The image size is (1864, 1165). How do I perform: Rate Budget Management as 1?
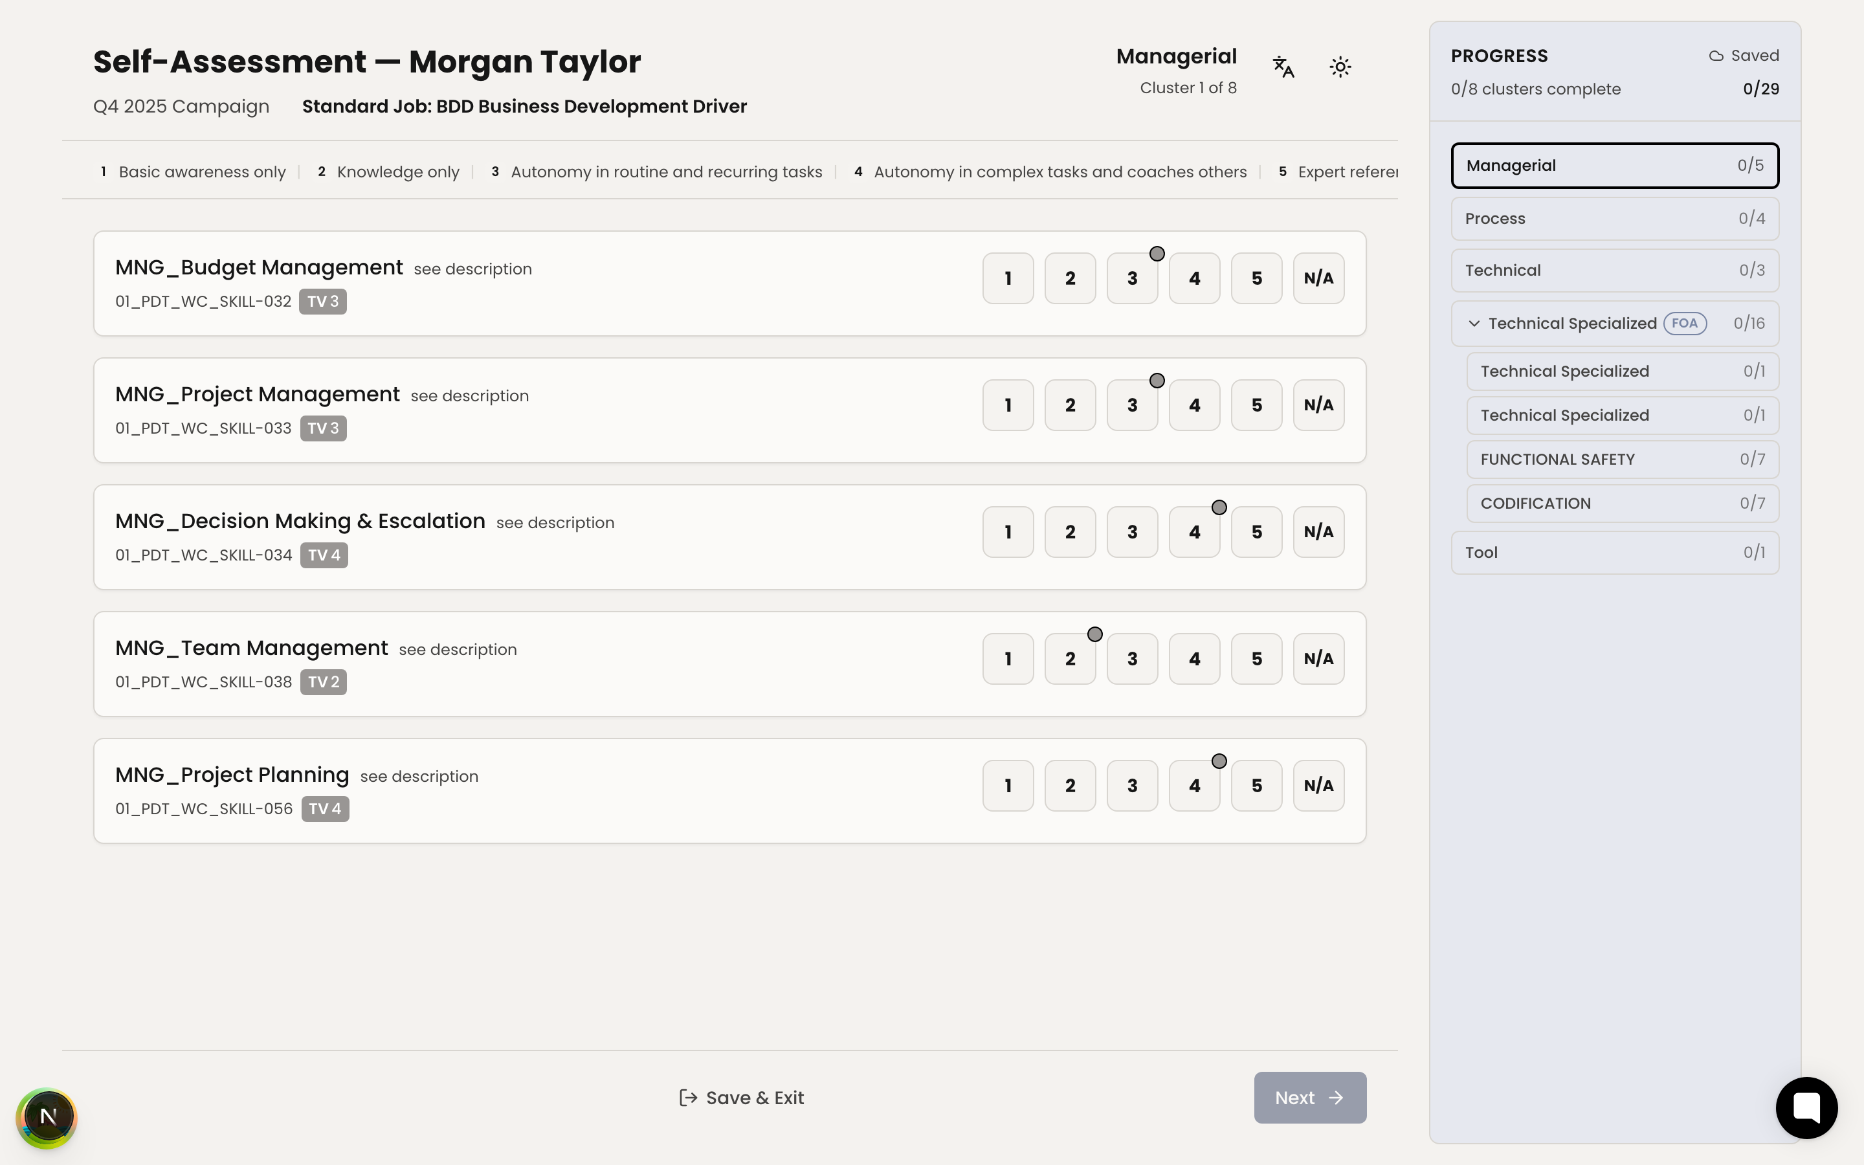1008,278
